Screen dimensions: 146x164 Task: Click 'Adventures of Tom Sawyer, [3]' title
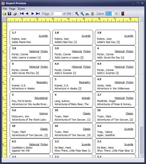pyautogui.click(x=30, y=135)
